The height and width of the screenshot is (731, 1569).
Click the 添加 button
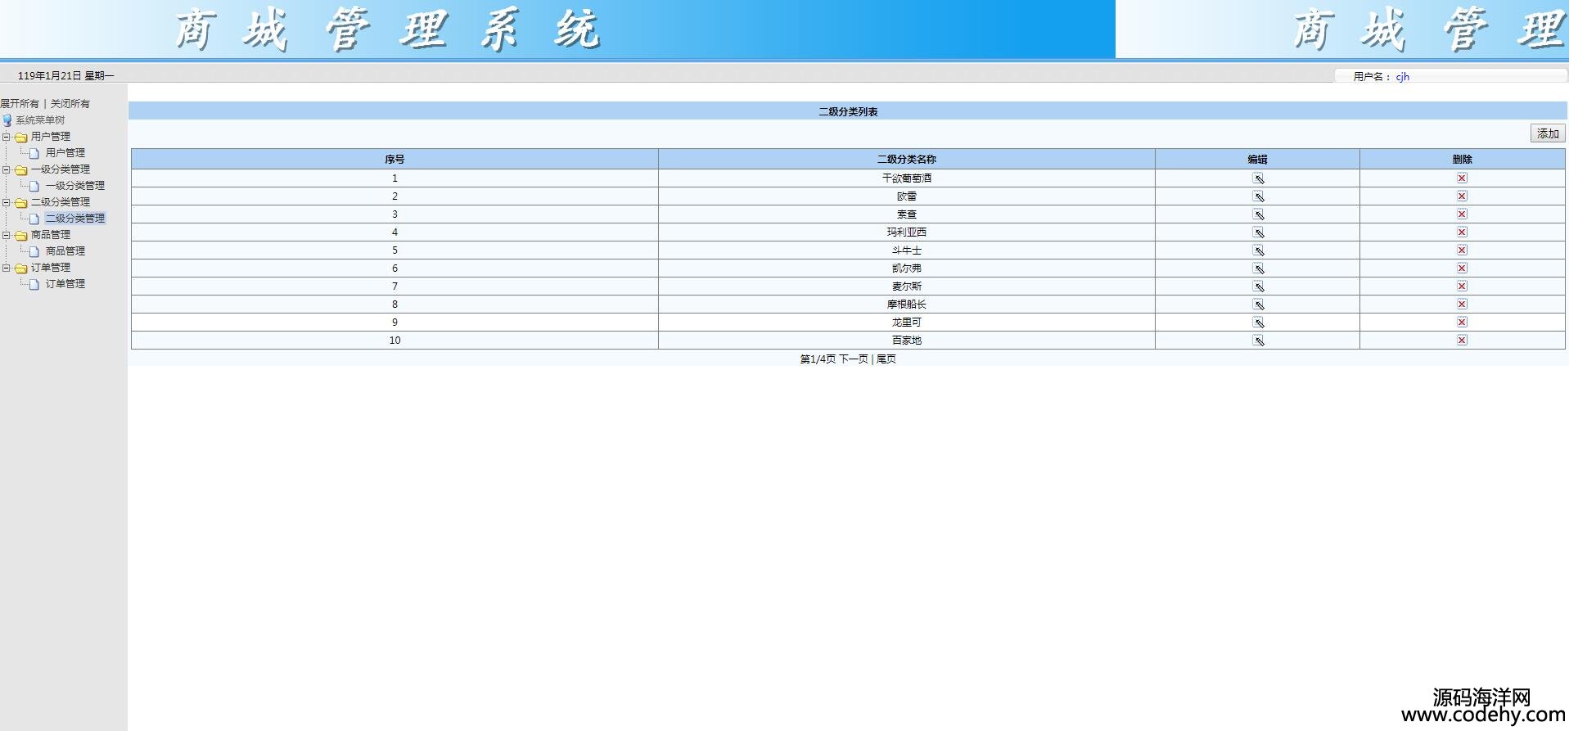(x=1548, y=133)
